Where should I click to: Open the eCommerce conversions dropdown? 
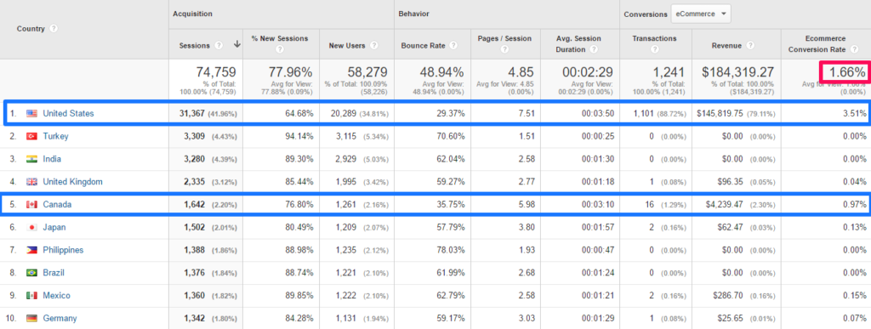pos(701,14)
